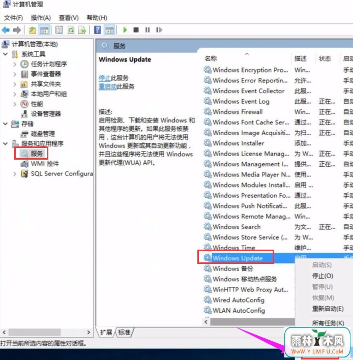
Task: Sort services by the 描述 column header
Action: pyautogui.click(x=301, y=58)
